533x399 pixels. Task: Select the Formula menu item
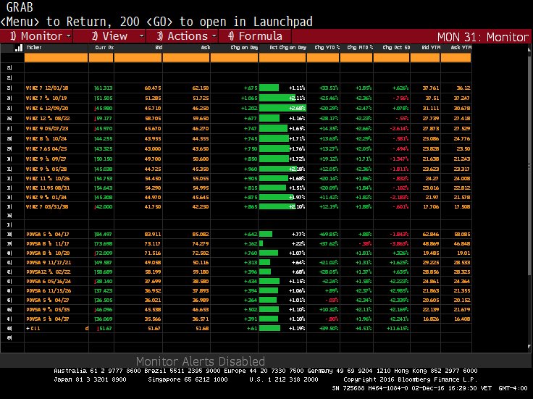[255, 36]
